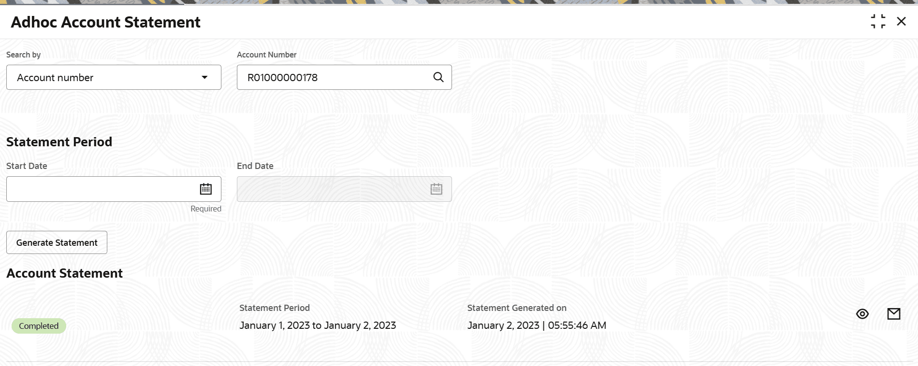This screenshot has height=366, width=918.
Task: Email the statement using the envelope icon
Action: click(894, 314)
